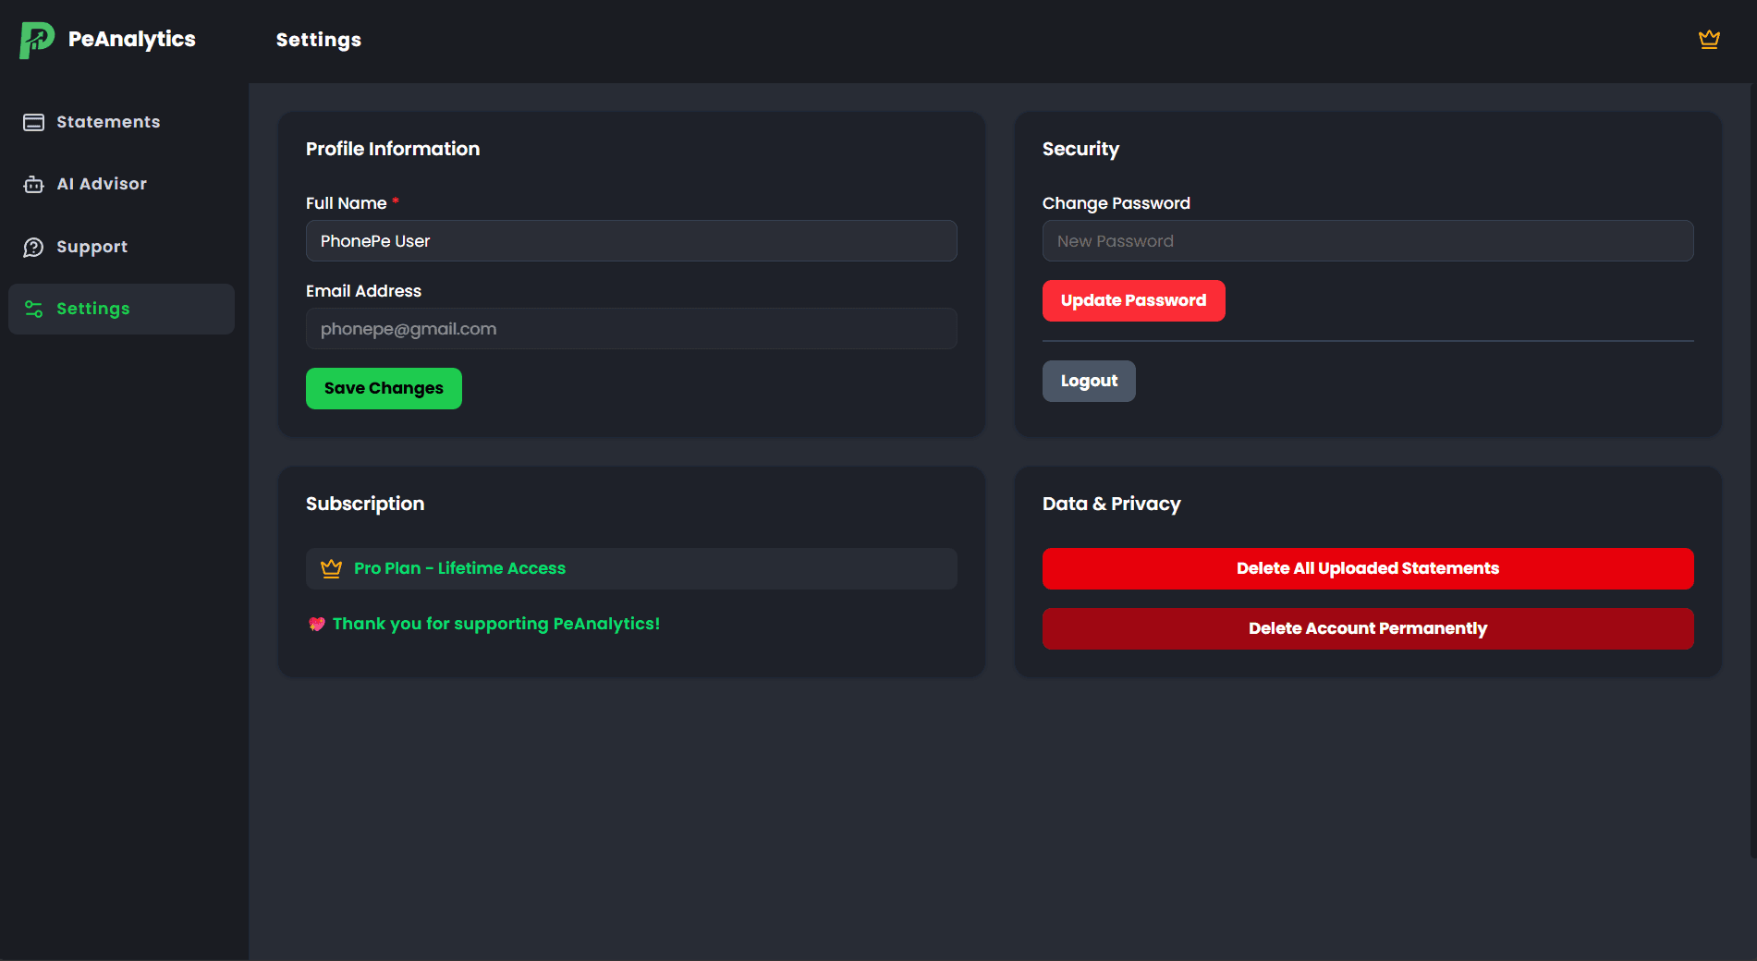This screenshot has height=961, width=1757.
Task: Open the Support section
Action: coord(92,247)
